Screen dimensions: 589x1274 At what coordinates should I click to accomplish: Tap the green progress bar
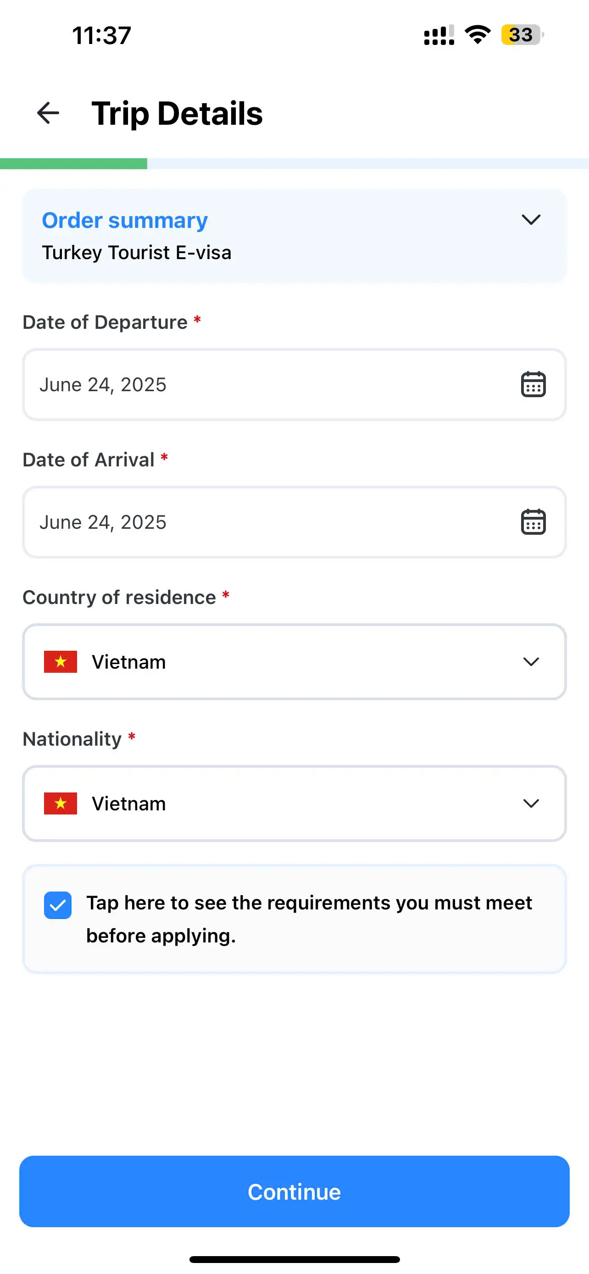coord(74,164)
